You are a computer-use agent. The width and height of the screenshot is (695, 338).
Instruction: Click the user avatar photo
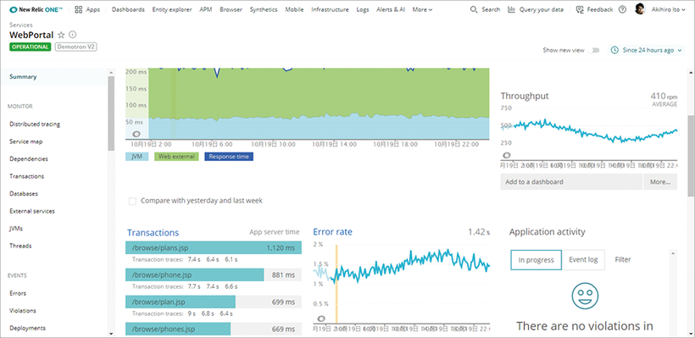pyautogui.click(x=640, y=9)
